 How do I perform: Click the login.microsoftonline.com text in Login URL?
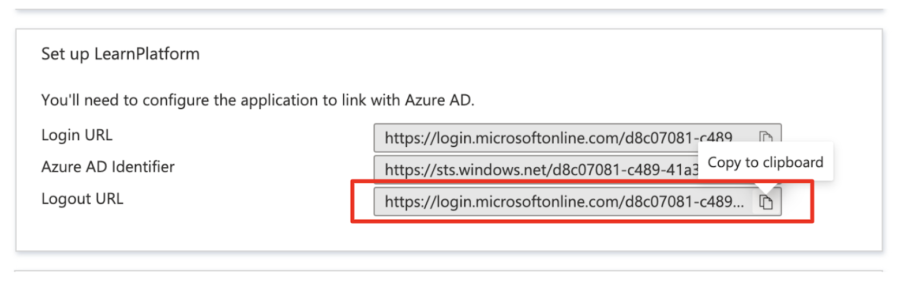point(558,138)
